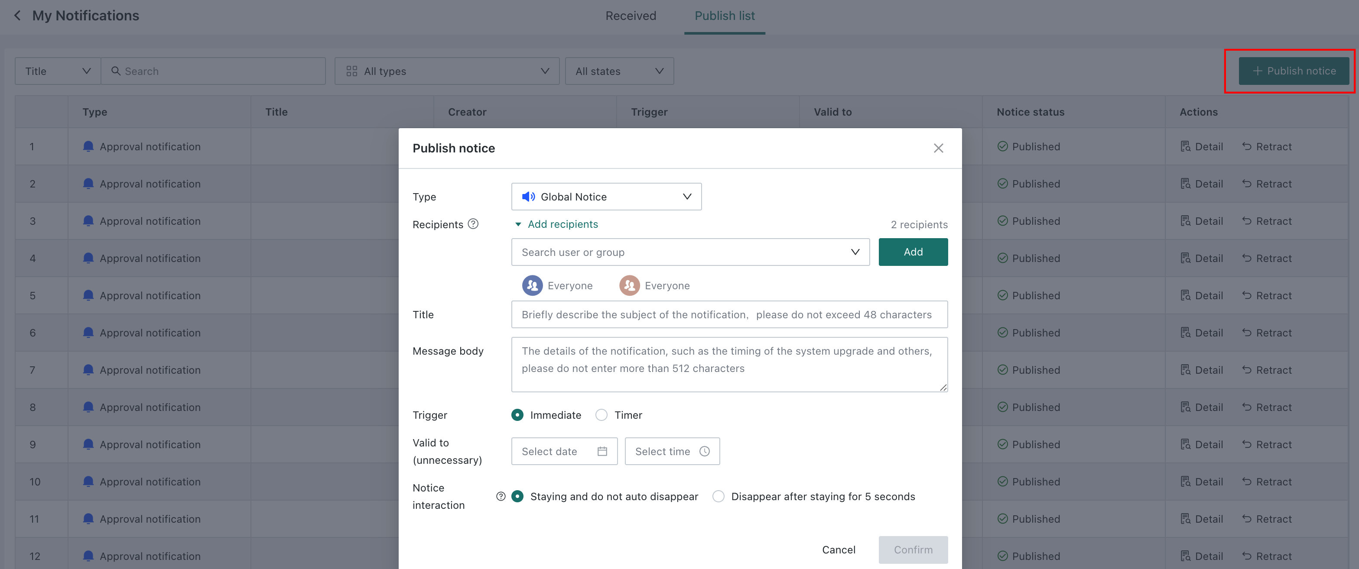1359x569 pixels.
Task: Click the Published check icon in row 7
Action: click(1002, 370)
